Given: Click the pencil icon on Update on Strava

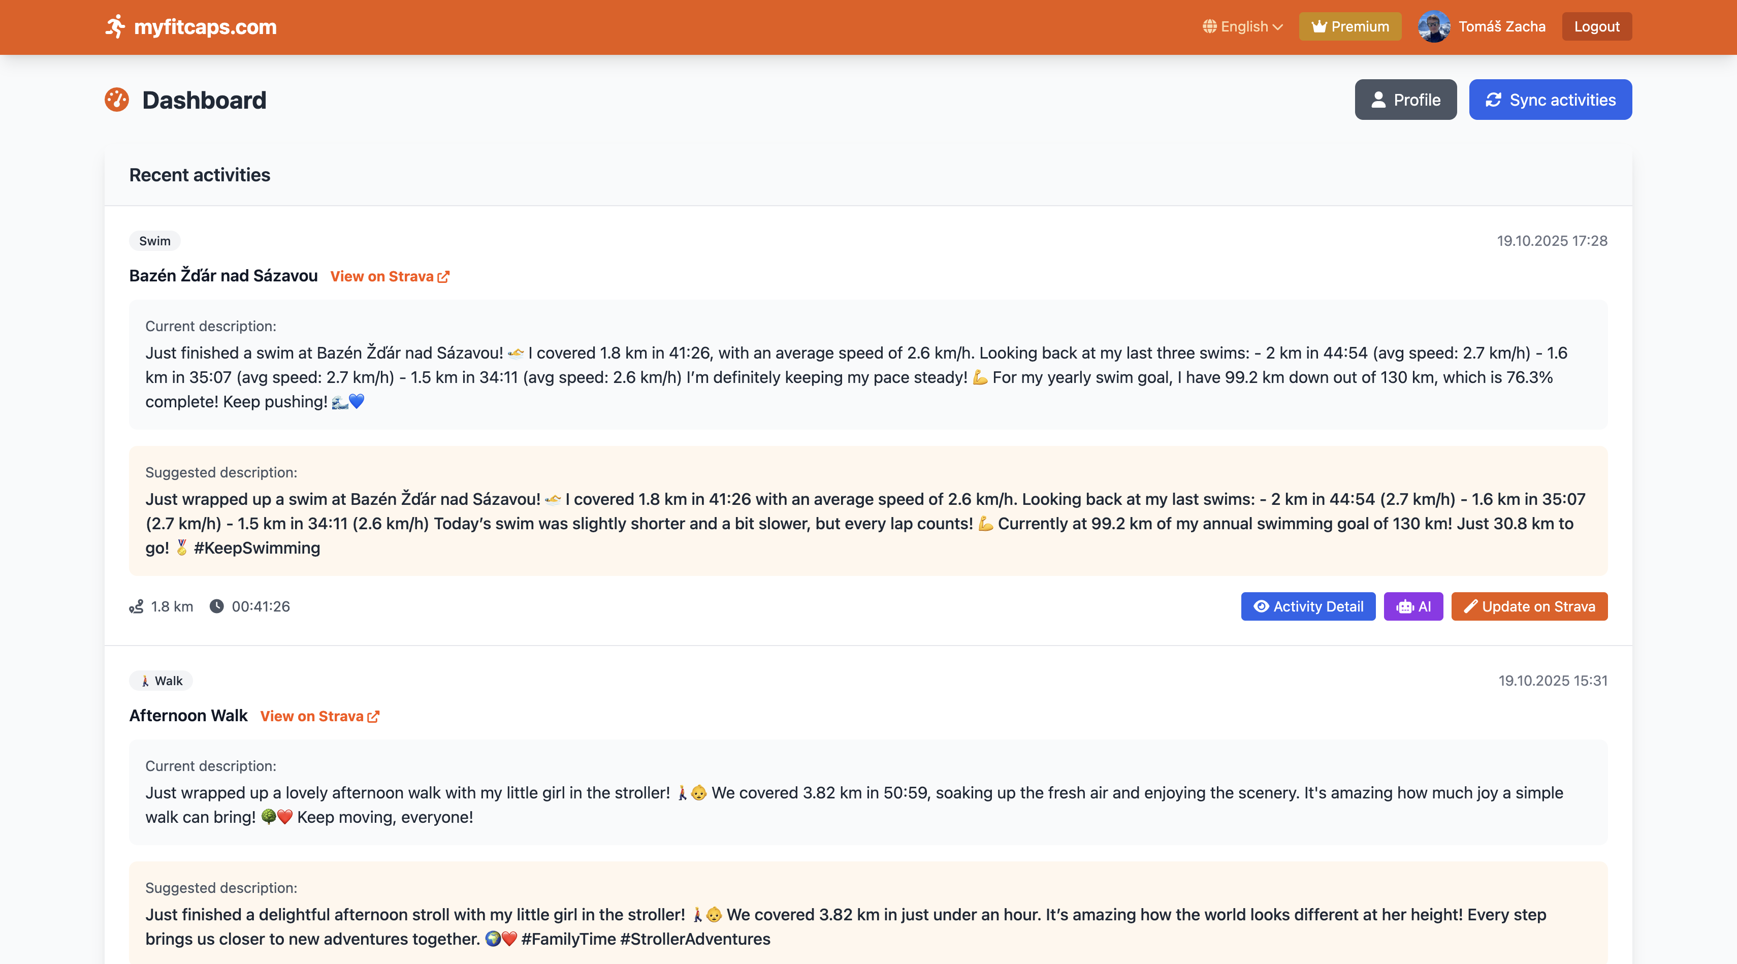Looking at the screenshot, I should tap(1472, 606).
